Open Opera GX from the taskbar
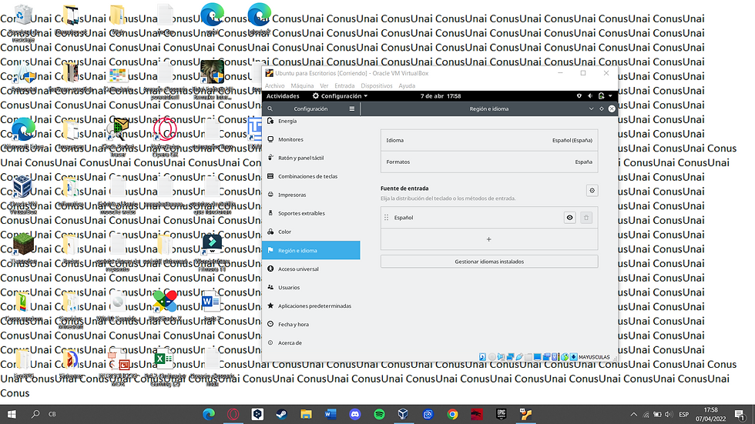755x424 pixels. tap(233, 414)
